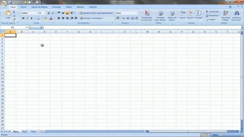Viewport: 244px width, 137px height.
Task: Click the formula bar input
Action: pos(142,27)
